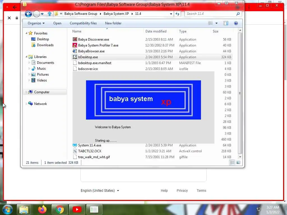Click the babya system xp splash logo
This screenshot has height=215, width=287.
[x=143, y=100]
